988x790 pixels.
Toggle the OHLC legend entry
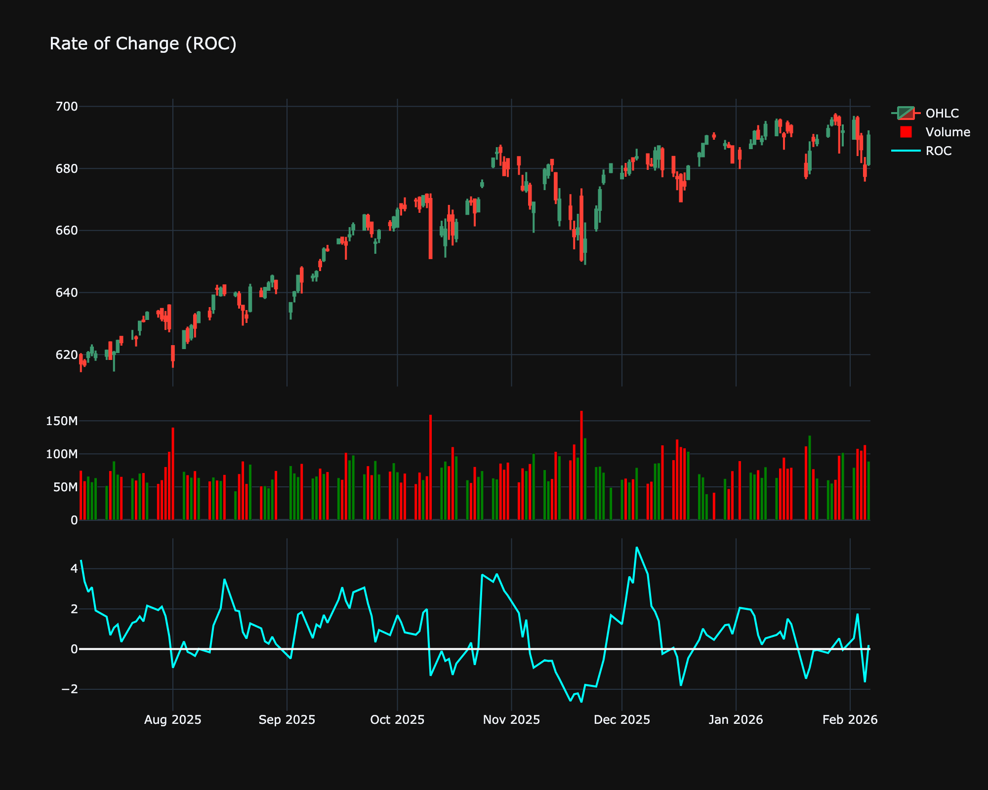click(x=942, y=113)
